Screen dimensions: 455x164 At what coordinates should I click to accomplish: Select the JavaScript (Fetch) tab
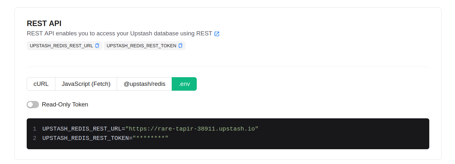coord(86,84)
